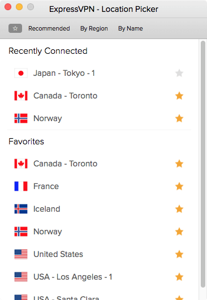The width and height of the screenshot is (207, 300).
Task: Choose United States location
Action: [x=99, y=254]
